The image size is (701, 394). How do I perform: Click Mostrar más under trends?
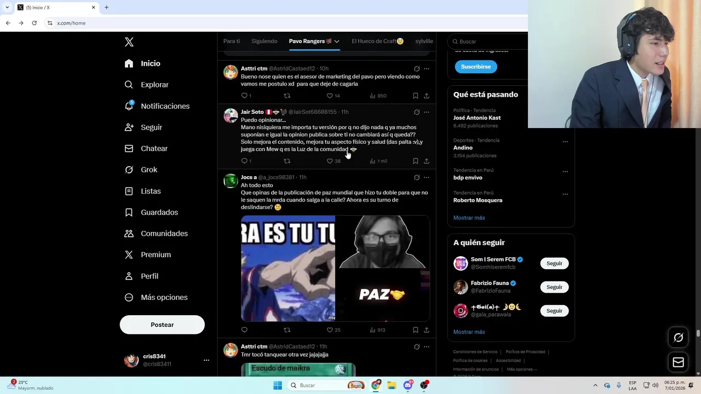[469, 218]
